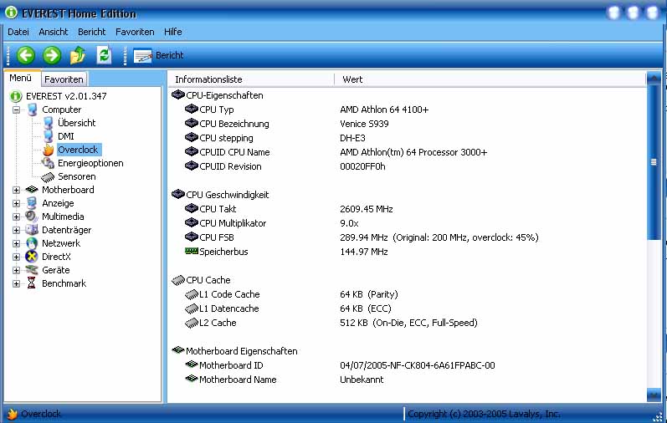Click the DMI icon in the tree
667x423 pixels.
coord(48,136)
